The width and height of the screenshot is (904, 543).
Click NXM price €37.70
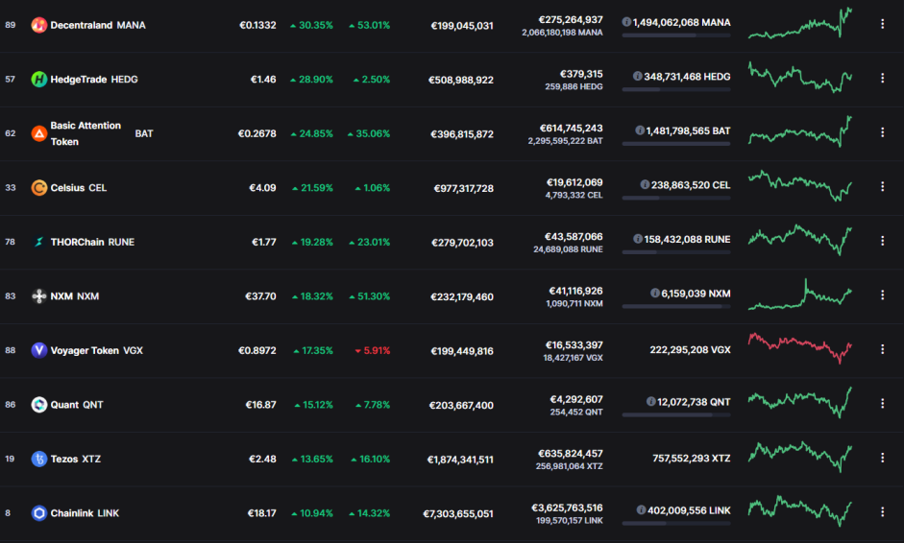tap(260, 296)
